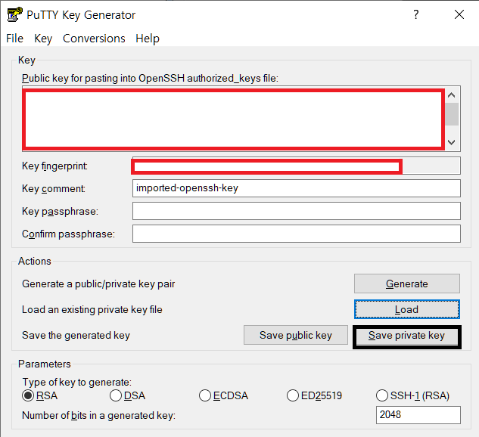Viewport: 479px width, 437px height.
Task: Click the 'Key fingerprint:' label
Action: (x=54, y=166)
